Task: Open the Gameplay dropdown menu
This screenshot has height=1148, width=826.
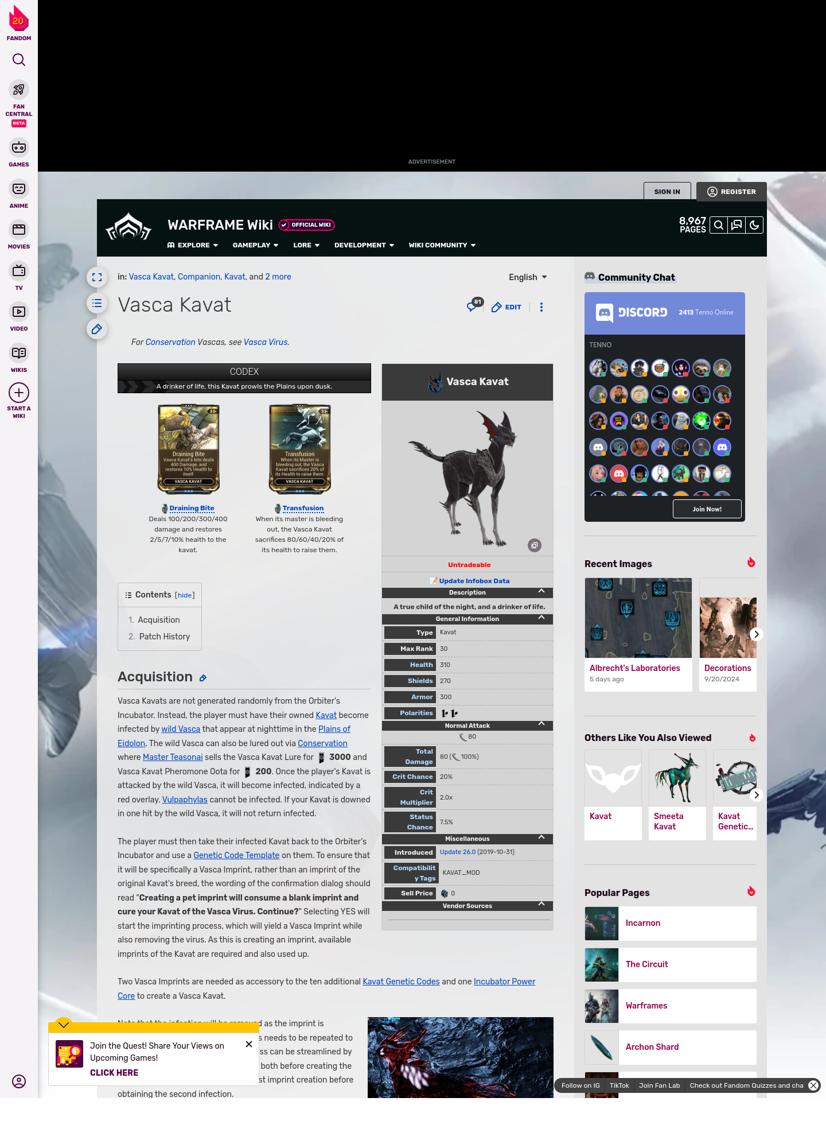Action: click(x=255, y=245)
